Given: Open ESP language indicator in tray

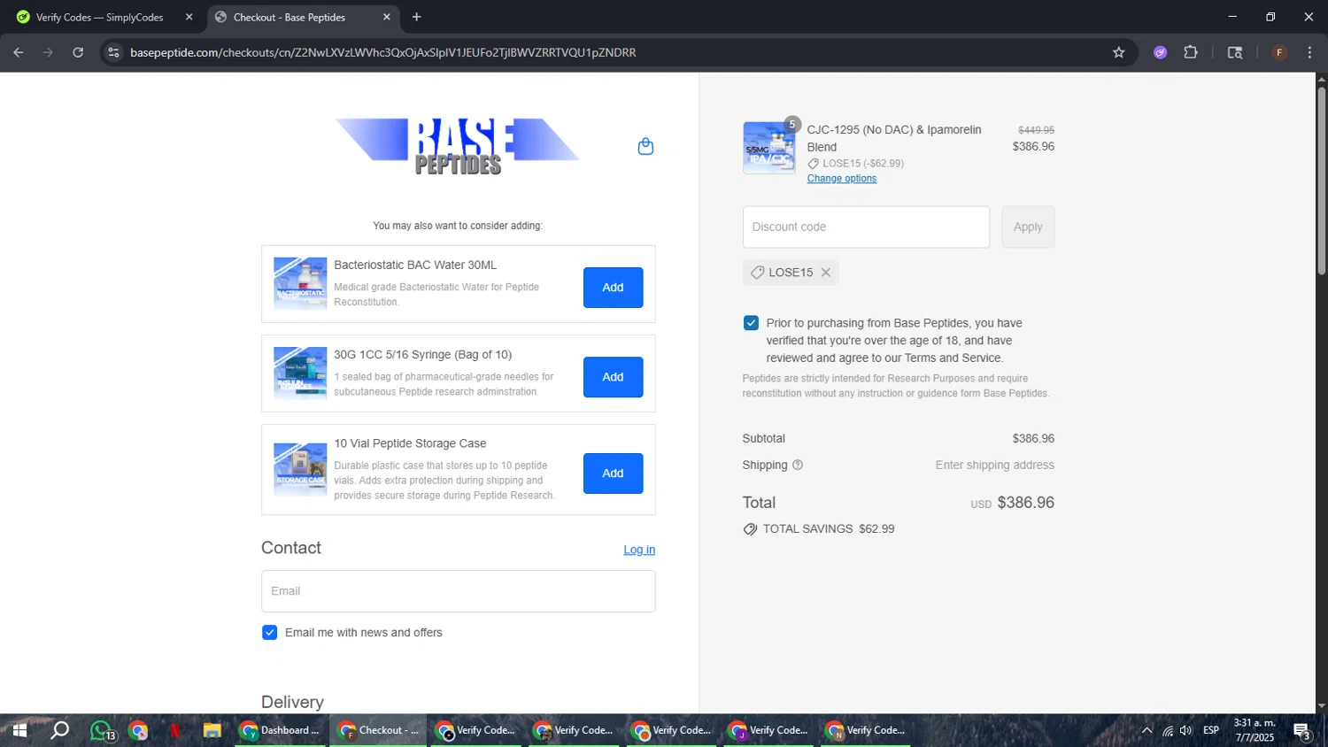Looking at the screenshot, I should click(x=1211, y=731).
